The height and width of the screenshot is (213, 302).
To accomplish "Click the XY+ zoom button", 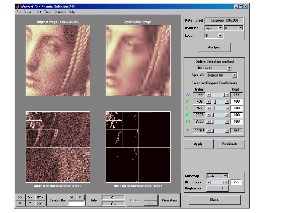I will [40, 197].
